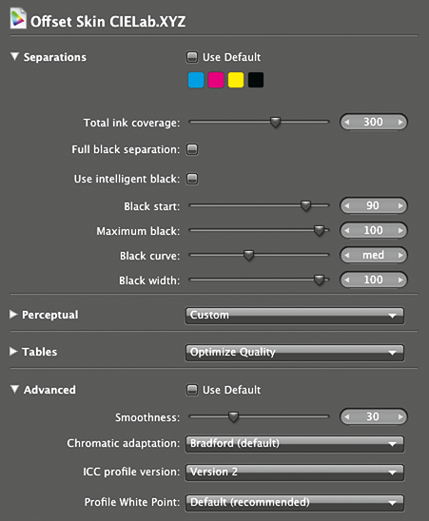The image size is (429, 521).
Task: Decrease Black start with left arrow
Action: 347,205
